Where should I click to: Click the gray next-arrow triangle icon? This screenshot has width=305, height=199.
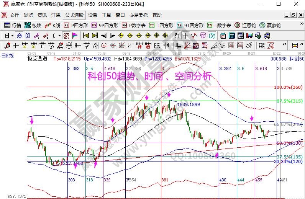(x=112, y=36)
